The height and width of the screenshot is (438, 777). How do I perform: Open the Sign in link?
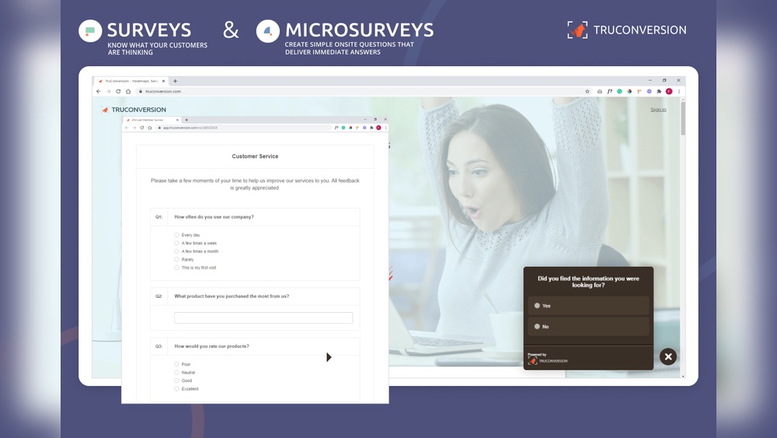point(658,110)
